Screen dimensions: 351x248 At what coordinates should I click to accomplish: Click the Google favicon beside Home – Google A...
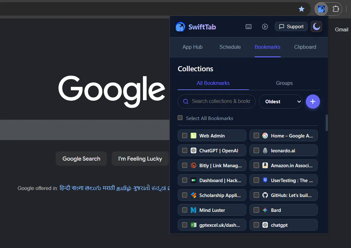coord(265,136)
